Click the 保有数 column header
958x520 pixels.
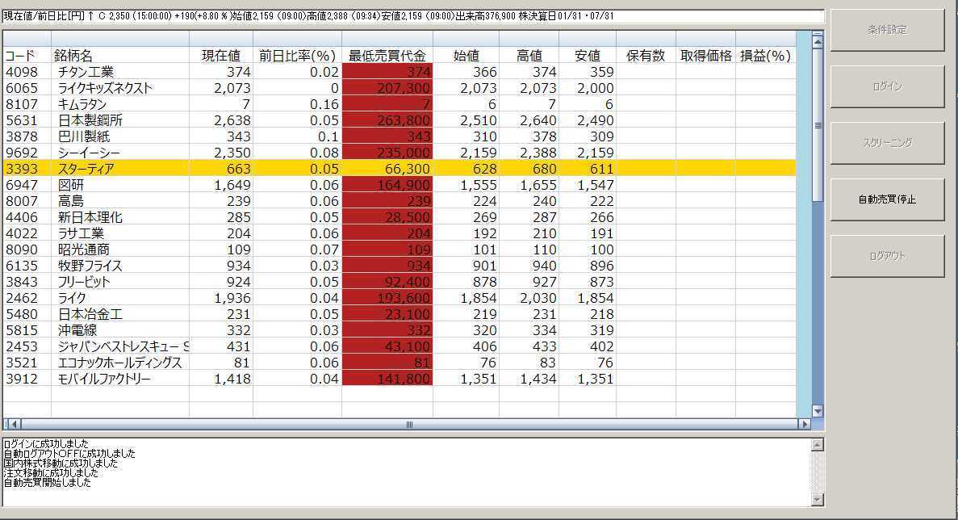click(x=646, y=56)
